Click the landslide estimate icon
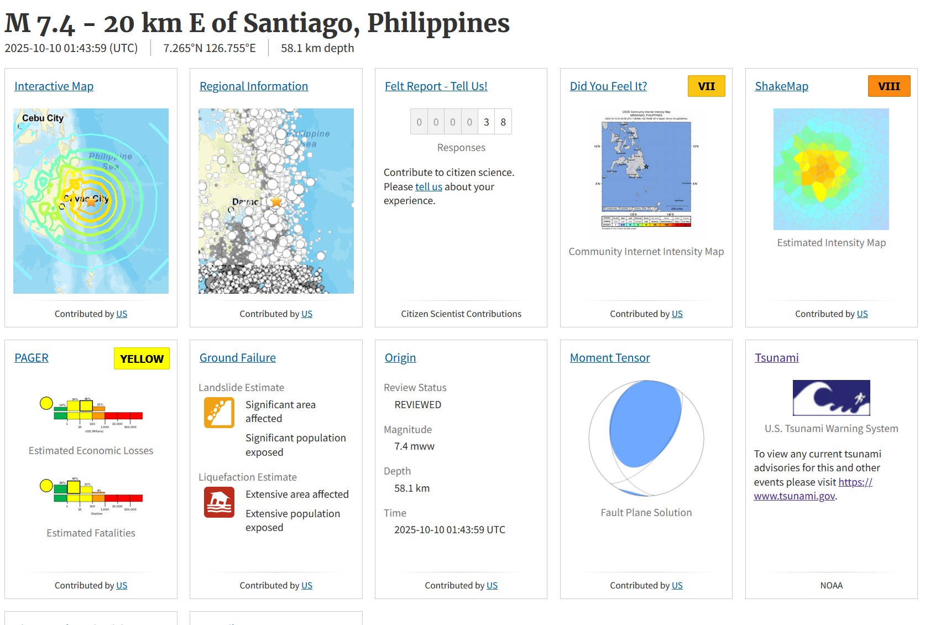Screen dimensions: 951x625 coord(219,413)
